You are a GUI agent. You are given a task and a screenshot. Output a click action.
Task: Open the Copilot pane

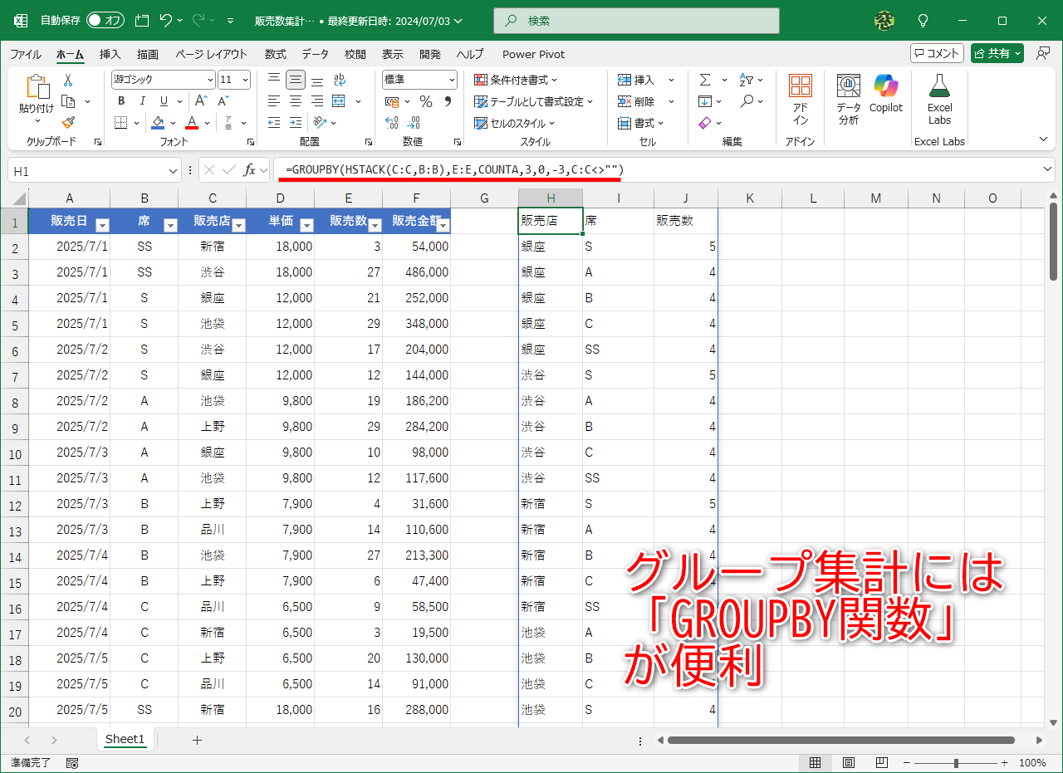point(885,95)
